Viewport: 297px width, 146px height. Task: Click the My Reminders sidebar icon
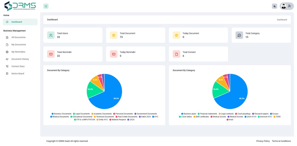pos(7,52)
